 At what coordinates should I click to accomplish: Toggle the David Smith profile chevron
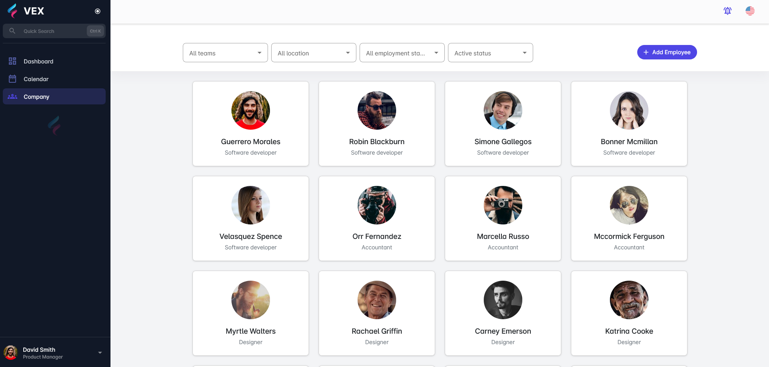pos(100,352)
